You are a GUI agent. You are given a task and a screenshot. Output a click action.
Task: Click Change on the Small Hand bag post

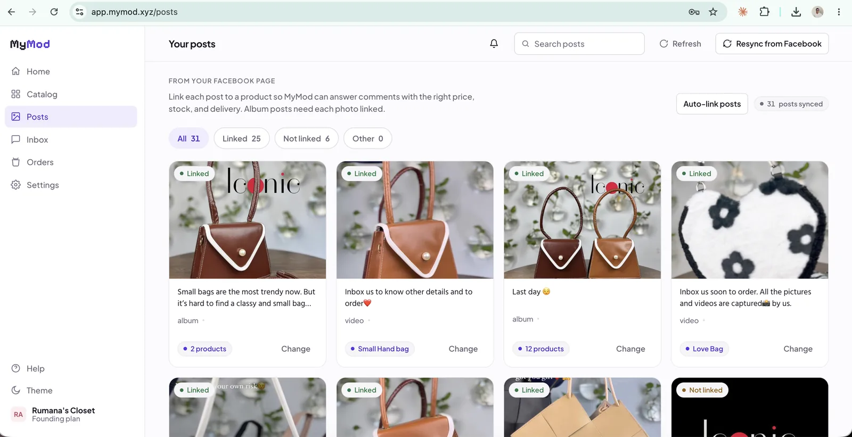(463, 349)
